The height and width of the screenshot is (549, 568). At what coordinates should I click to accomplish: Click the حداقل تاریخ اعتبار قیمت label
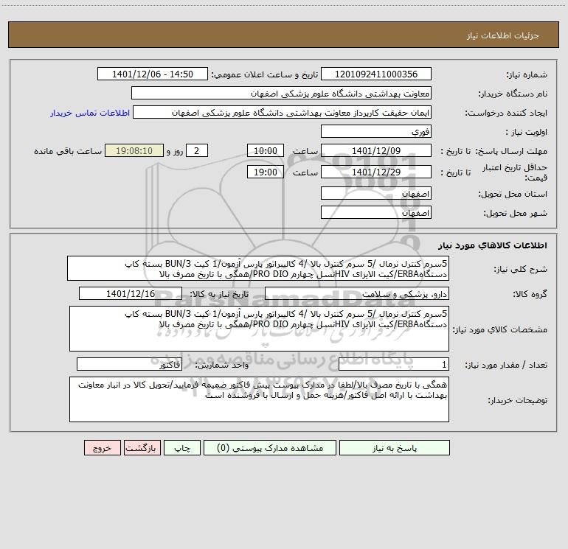tap(515, 172)
